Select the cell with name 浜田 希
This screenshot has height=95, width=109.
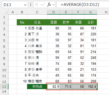[x=37, y=40]
